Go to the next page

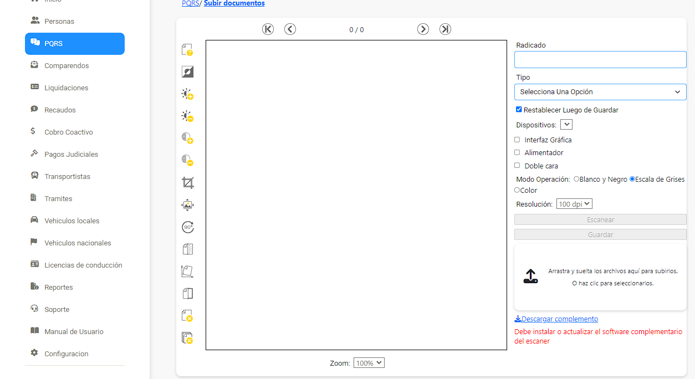point(423,29)
